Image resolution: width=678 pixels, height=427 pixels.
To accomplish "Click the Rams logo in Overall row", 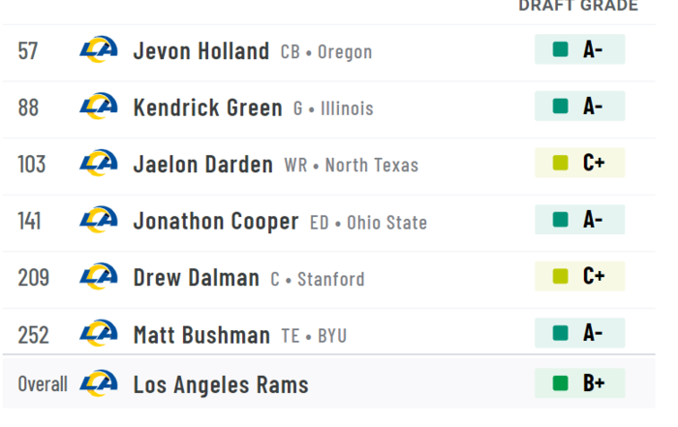I will [x=98, y=383].
